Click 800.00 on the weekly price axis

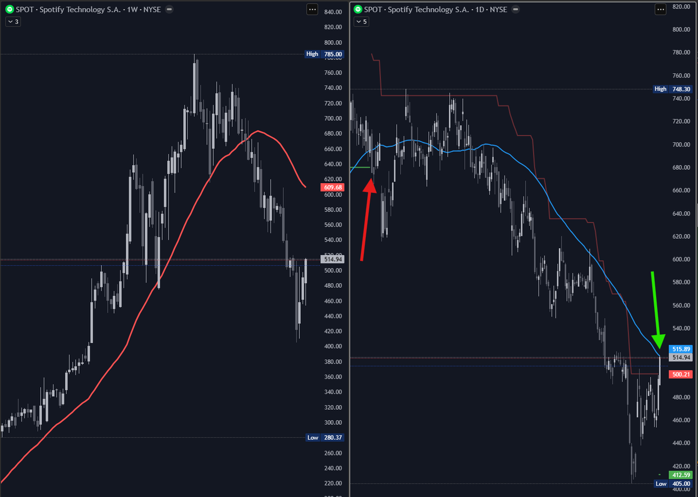pos(333,42)
